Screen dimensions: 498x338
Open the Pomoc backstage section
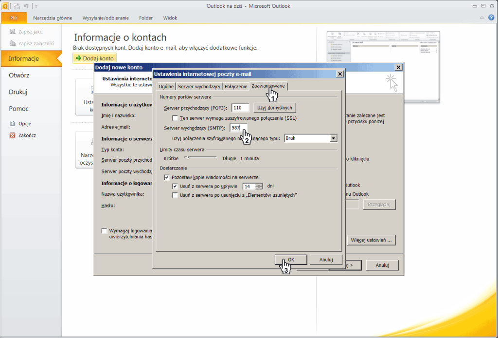click(x=19, y=109)
